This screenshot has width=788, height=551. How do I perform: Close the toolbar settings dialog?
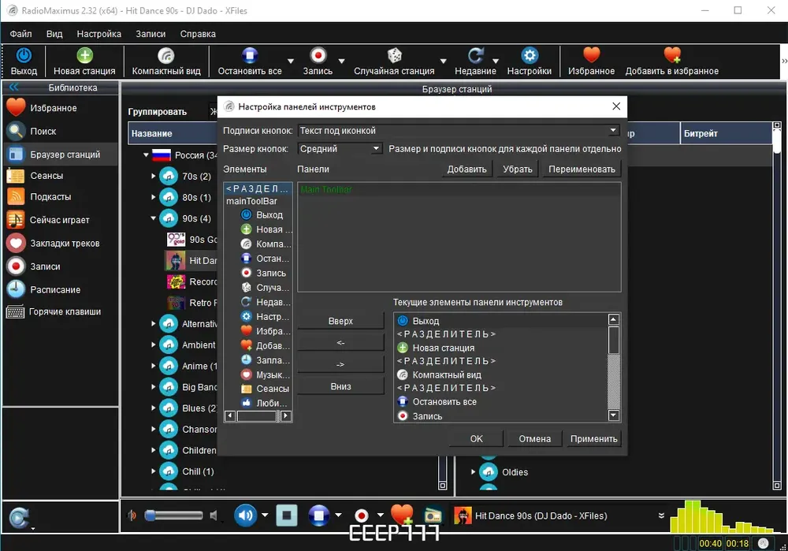tap(616, 106)
